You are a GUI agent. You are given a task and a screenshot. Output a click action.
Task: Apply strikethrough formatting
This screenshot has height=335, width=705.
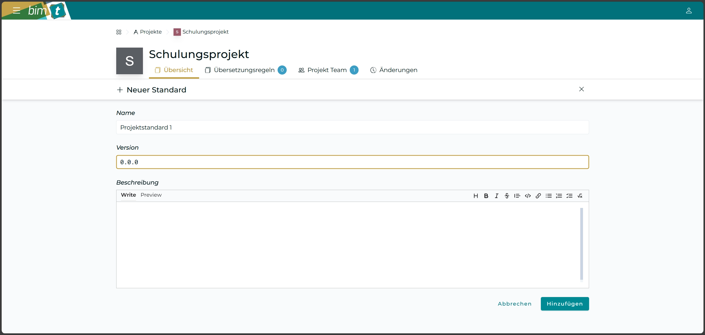click(507, 196)
